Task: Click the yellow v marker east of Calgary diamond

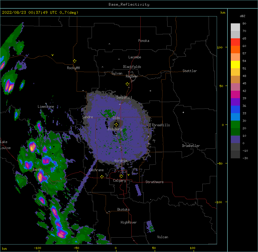Action: click(x=128, y=175)
